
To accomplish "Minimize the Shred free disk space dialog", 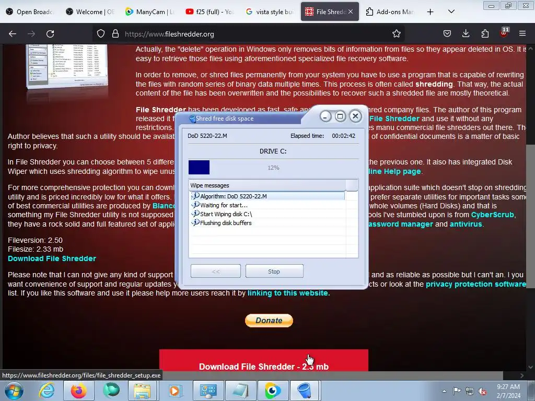I will (325, 116).
